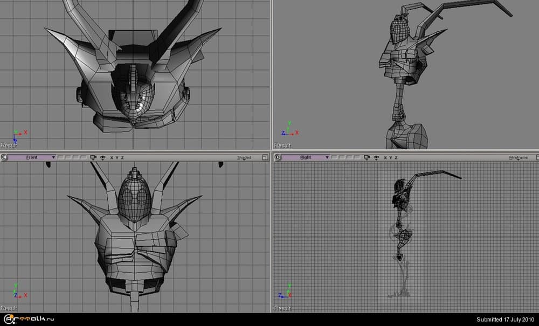Click the eye icon in Right viewport
The height and width of the screenshot is (326, 539).
click(x=376, y=157)
